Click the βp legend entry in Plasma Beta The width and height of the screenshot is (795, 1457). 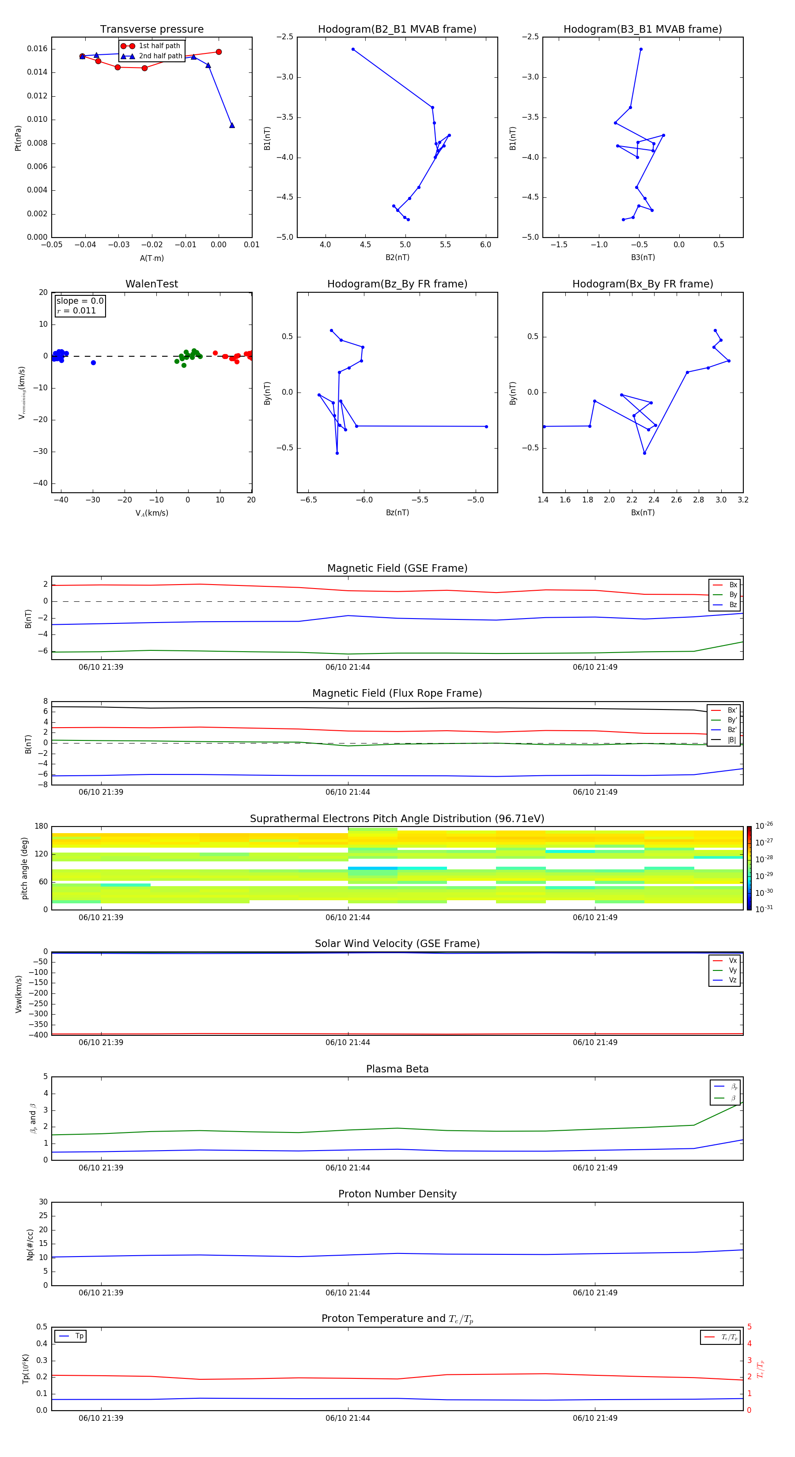(725, 1087)
